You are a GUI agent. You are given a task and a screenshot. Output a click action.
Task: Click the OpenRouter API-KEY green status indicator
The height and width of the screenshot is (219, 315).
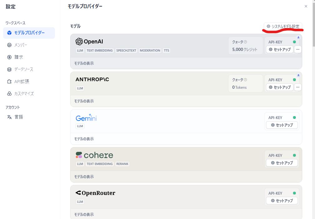[294, 193]
